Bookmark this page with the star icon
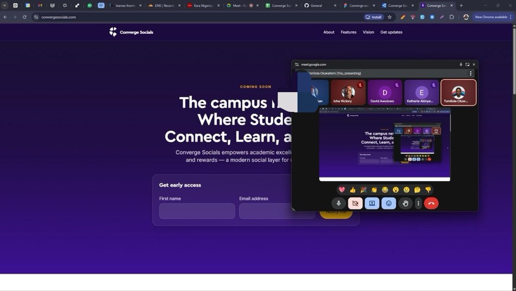 (390, 17)
